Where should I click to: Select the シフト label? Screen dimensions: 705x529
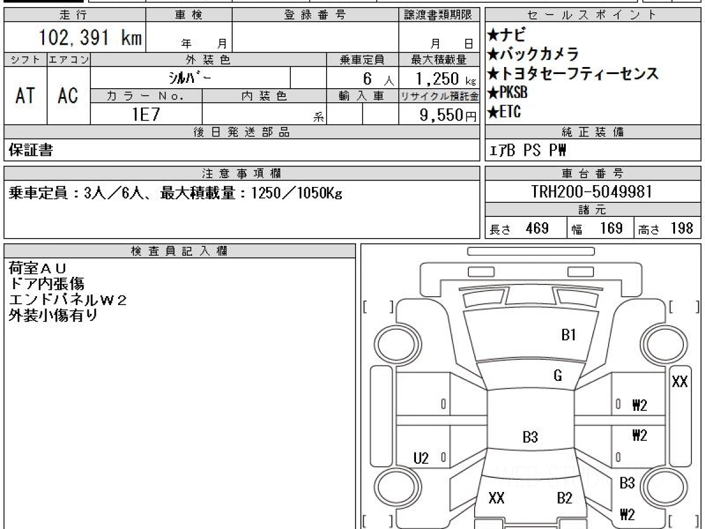[x=25, y=59]
